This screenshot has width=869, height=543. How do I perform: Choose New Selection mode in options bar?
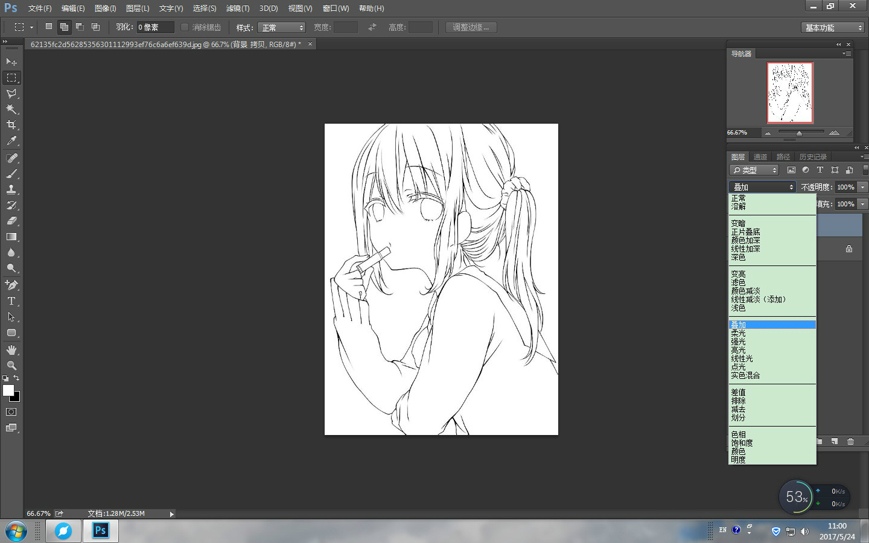(49, 27)
